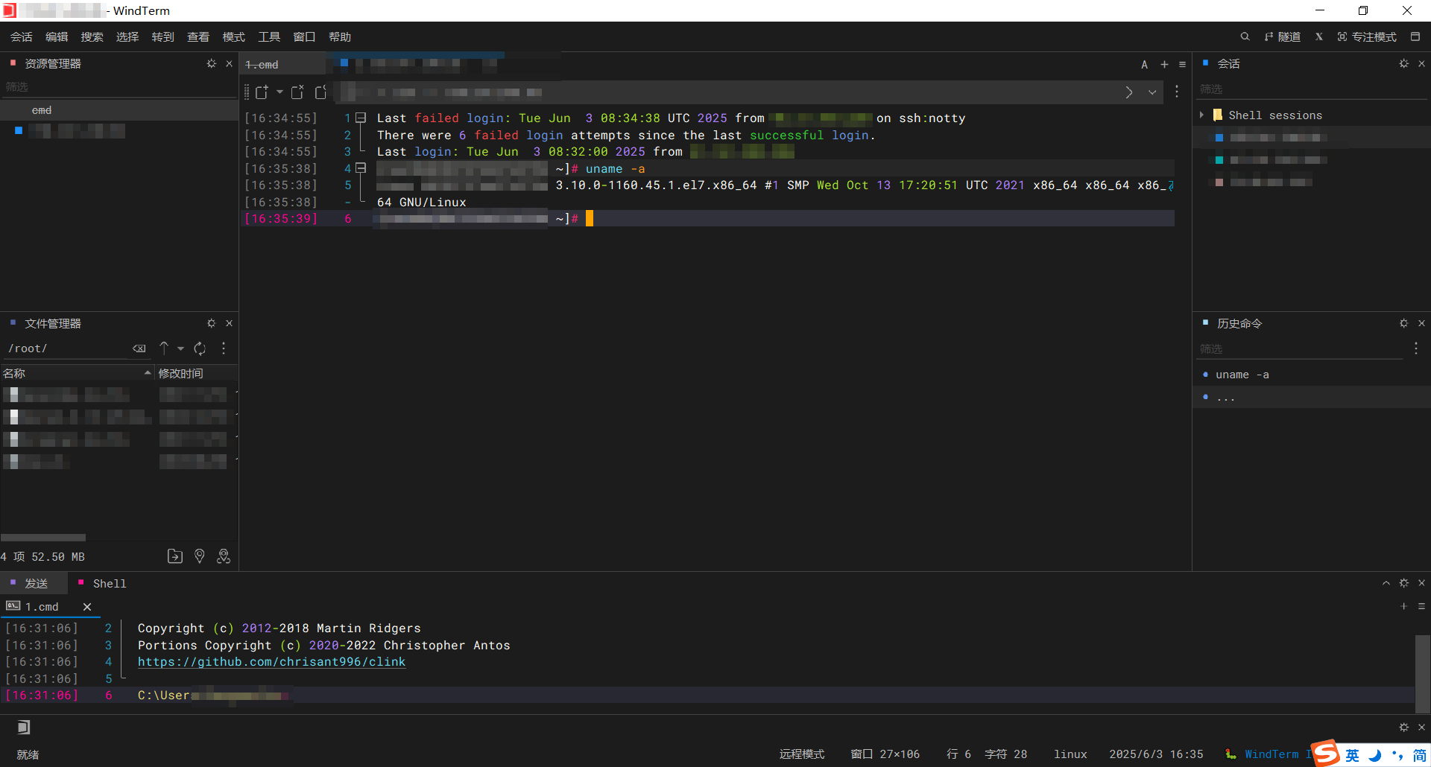Collapse fold marker at terminal line 4

coord(361,168)
